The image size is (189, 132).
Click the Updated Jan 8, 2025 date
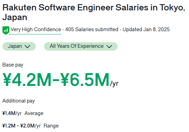tap(146, 29)
